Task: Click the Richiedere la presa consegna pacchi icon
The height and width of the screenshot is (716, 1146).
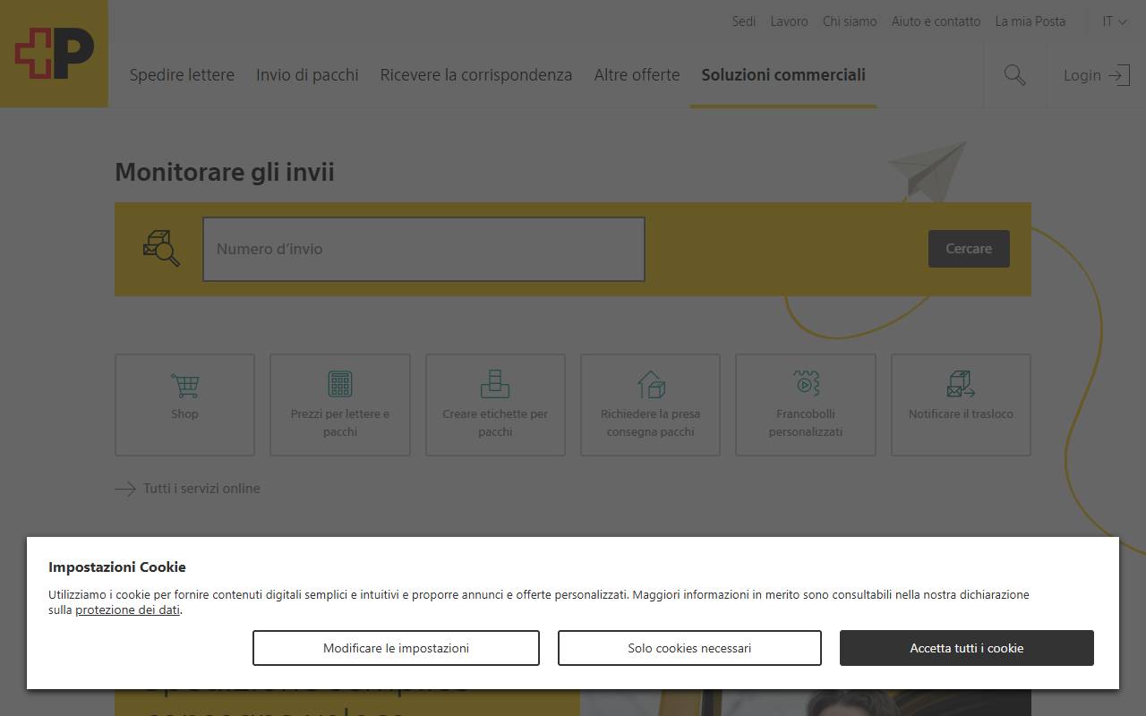Action: [651, 384]
